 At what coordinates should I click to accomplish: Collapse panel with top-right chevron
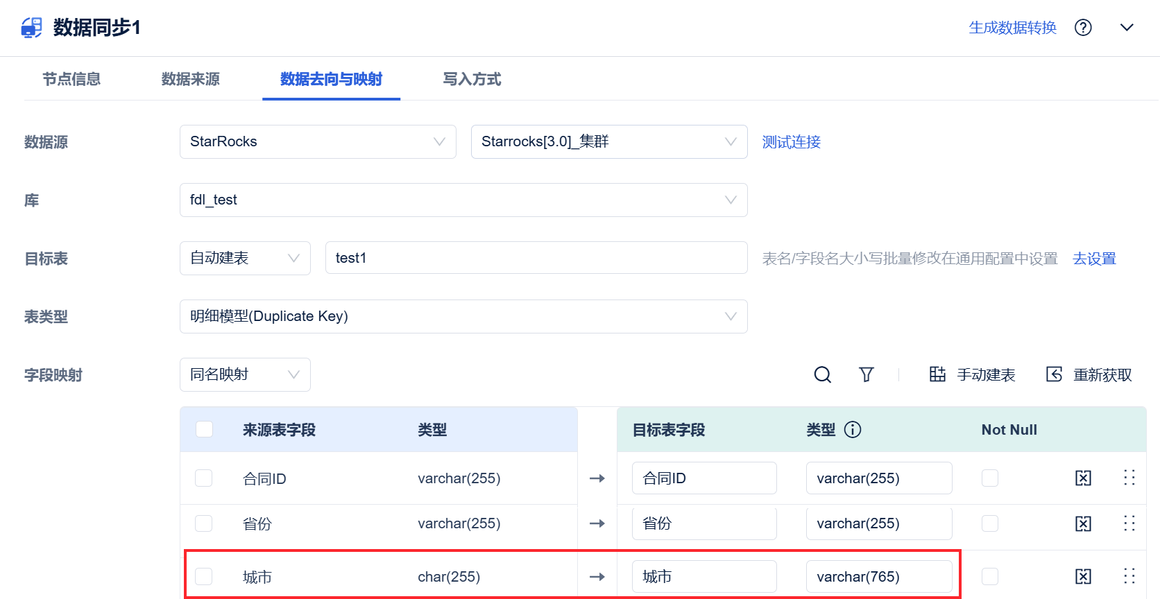tap(1127, 28)
